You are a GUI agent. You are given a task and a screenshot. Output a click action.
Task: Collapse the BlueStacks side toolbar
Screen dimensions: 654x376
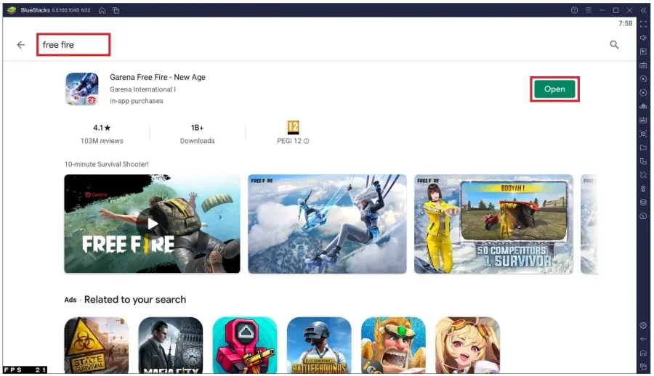click(x=644, y=10)
